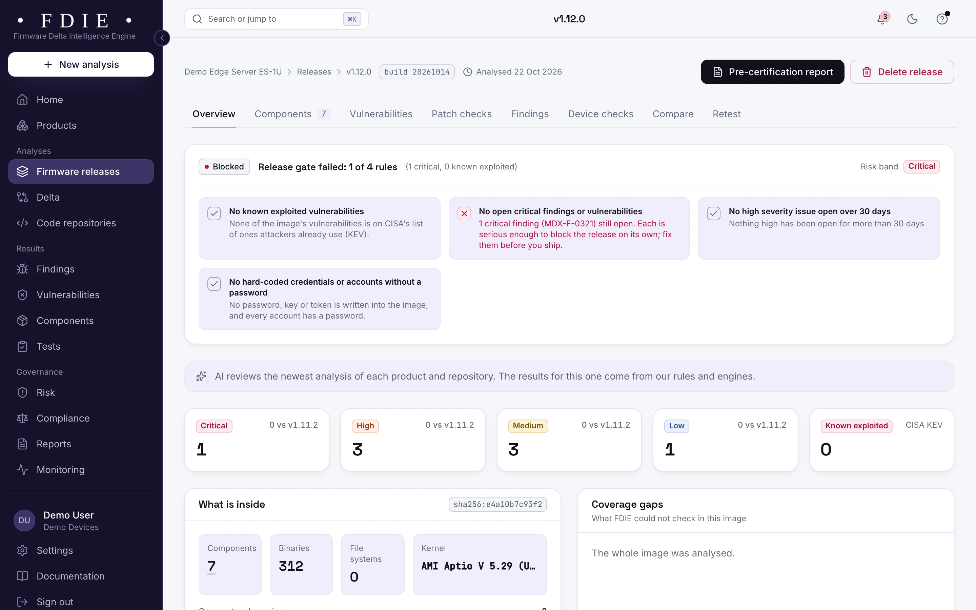
Task: Click the checkmark for no hard-coded credentials
Action: click(214, 284)
